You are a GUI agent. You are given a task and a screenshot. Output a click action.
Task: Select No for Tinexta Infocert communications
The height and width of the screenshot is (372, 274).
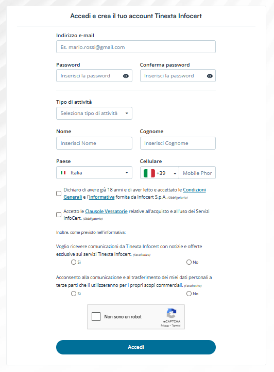[x=189, y=262]
